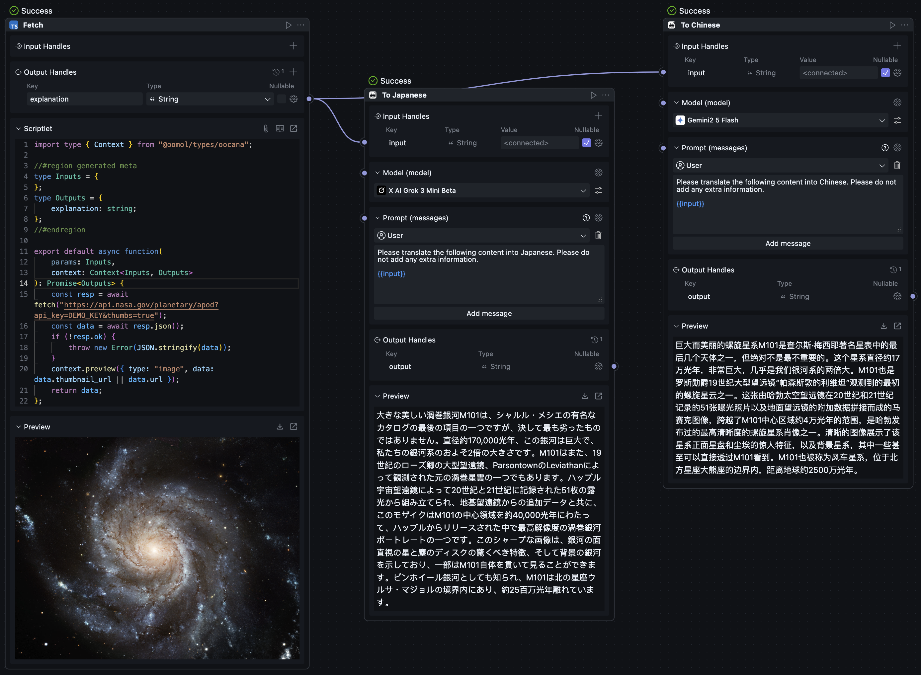This screenshot has width=921, height=675.
Task: Open the To Japanese block's more-options menu
Action: click(605, 95)
